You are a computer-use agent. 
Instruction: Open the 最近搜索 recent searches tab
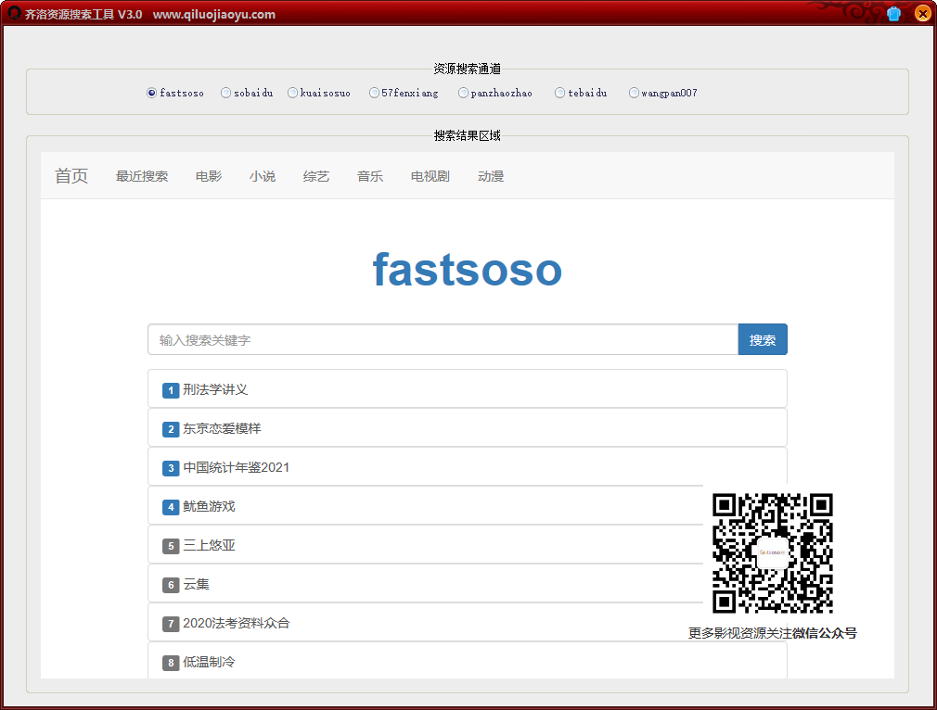142,176
